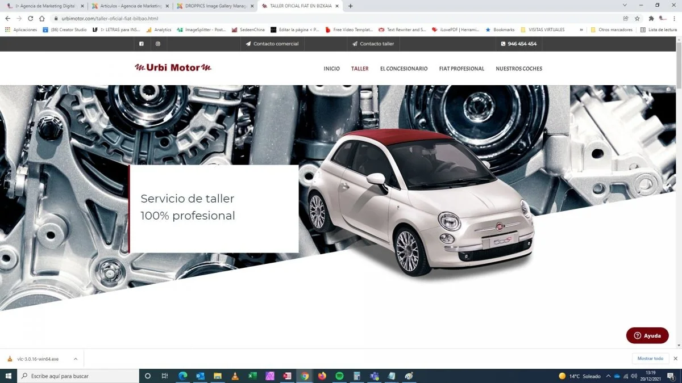
Task: Open the Analytics bookmark
Action: coord(159,30)
